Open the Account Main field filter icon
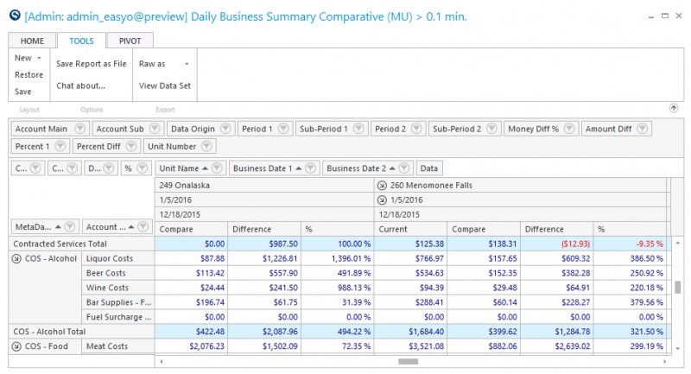 tap(79, 129)
